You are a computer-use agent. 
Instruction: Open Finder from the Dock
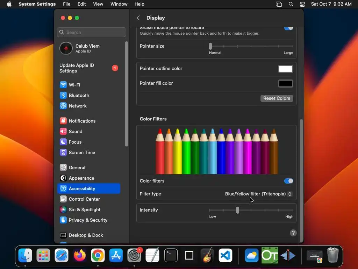25,255
